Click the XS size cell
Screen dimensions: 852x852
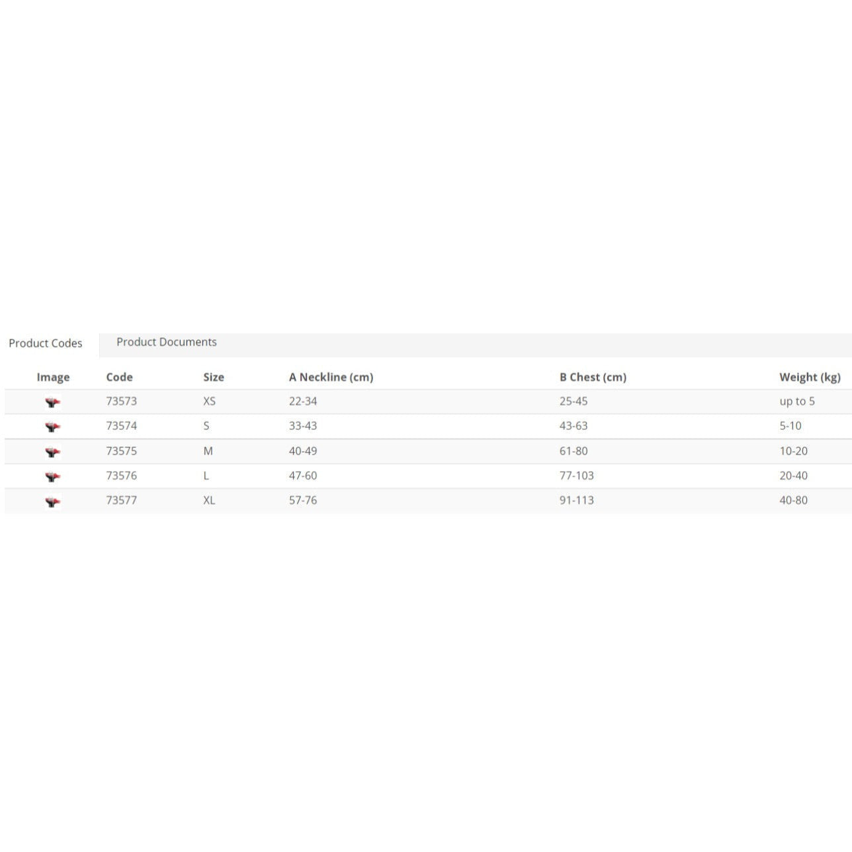[209, 402]
